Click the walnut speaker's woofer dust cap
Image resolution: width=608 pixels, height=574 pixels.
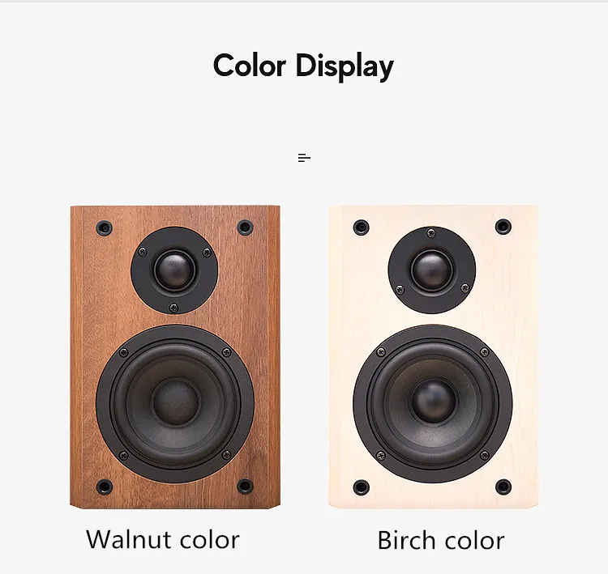(176, 402)
